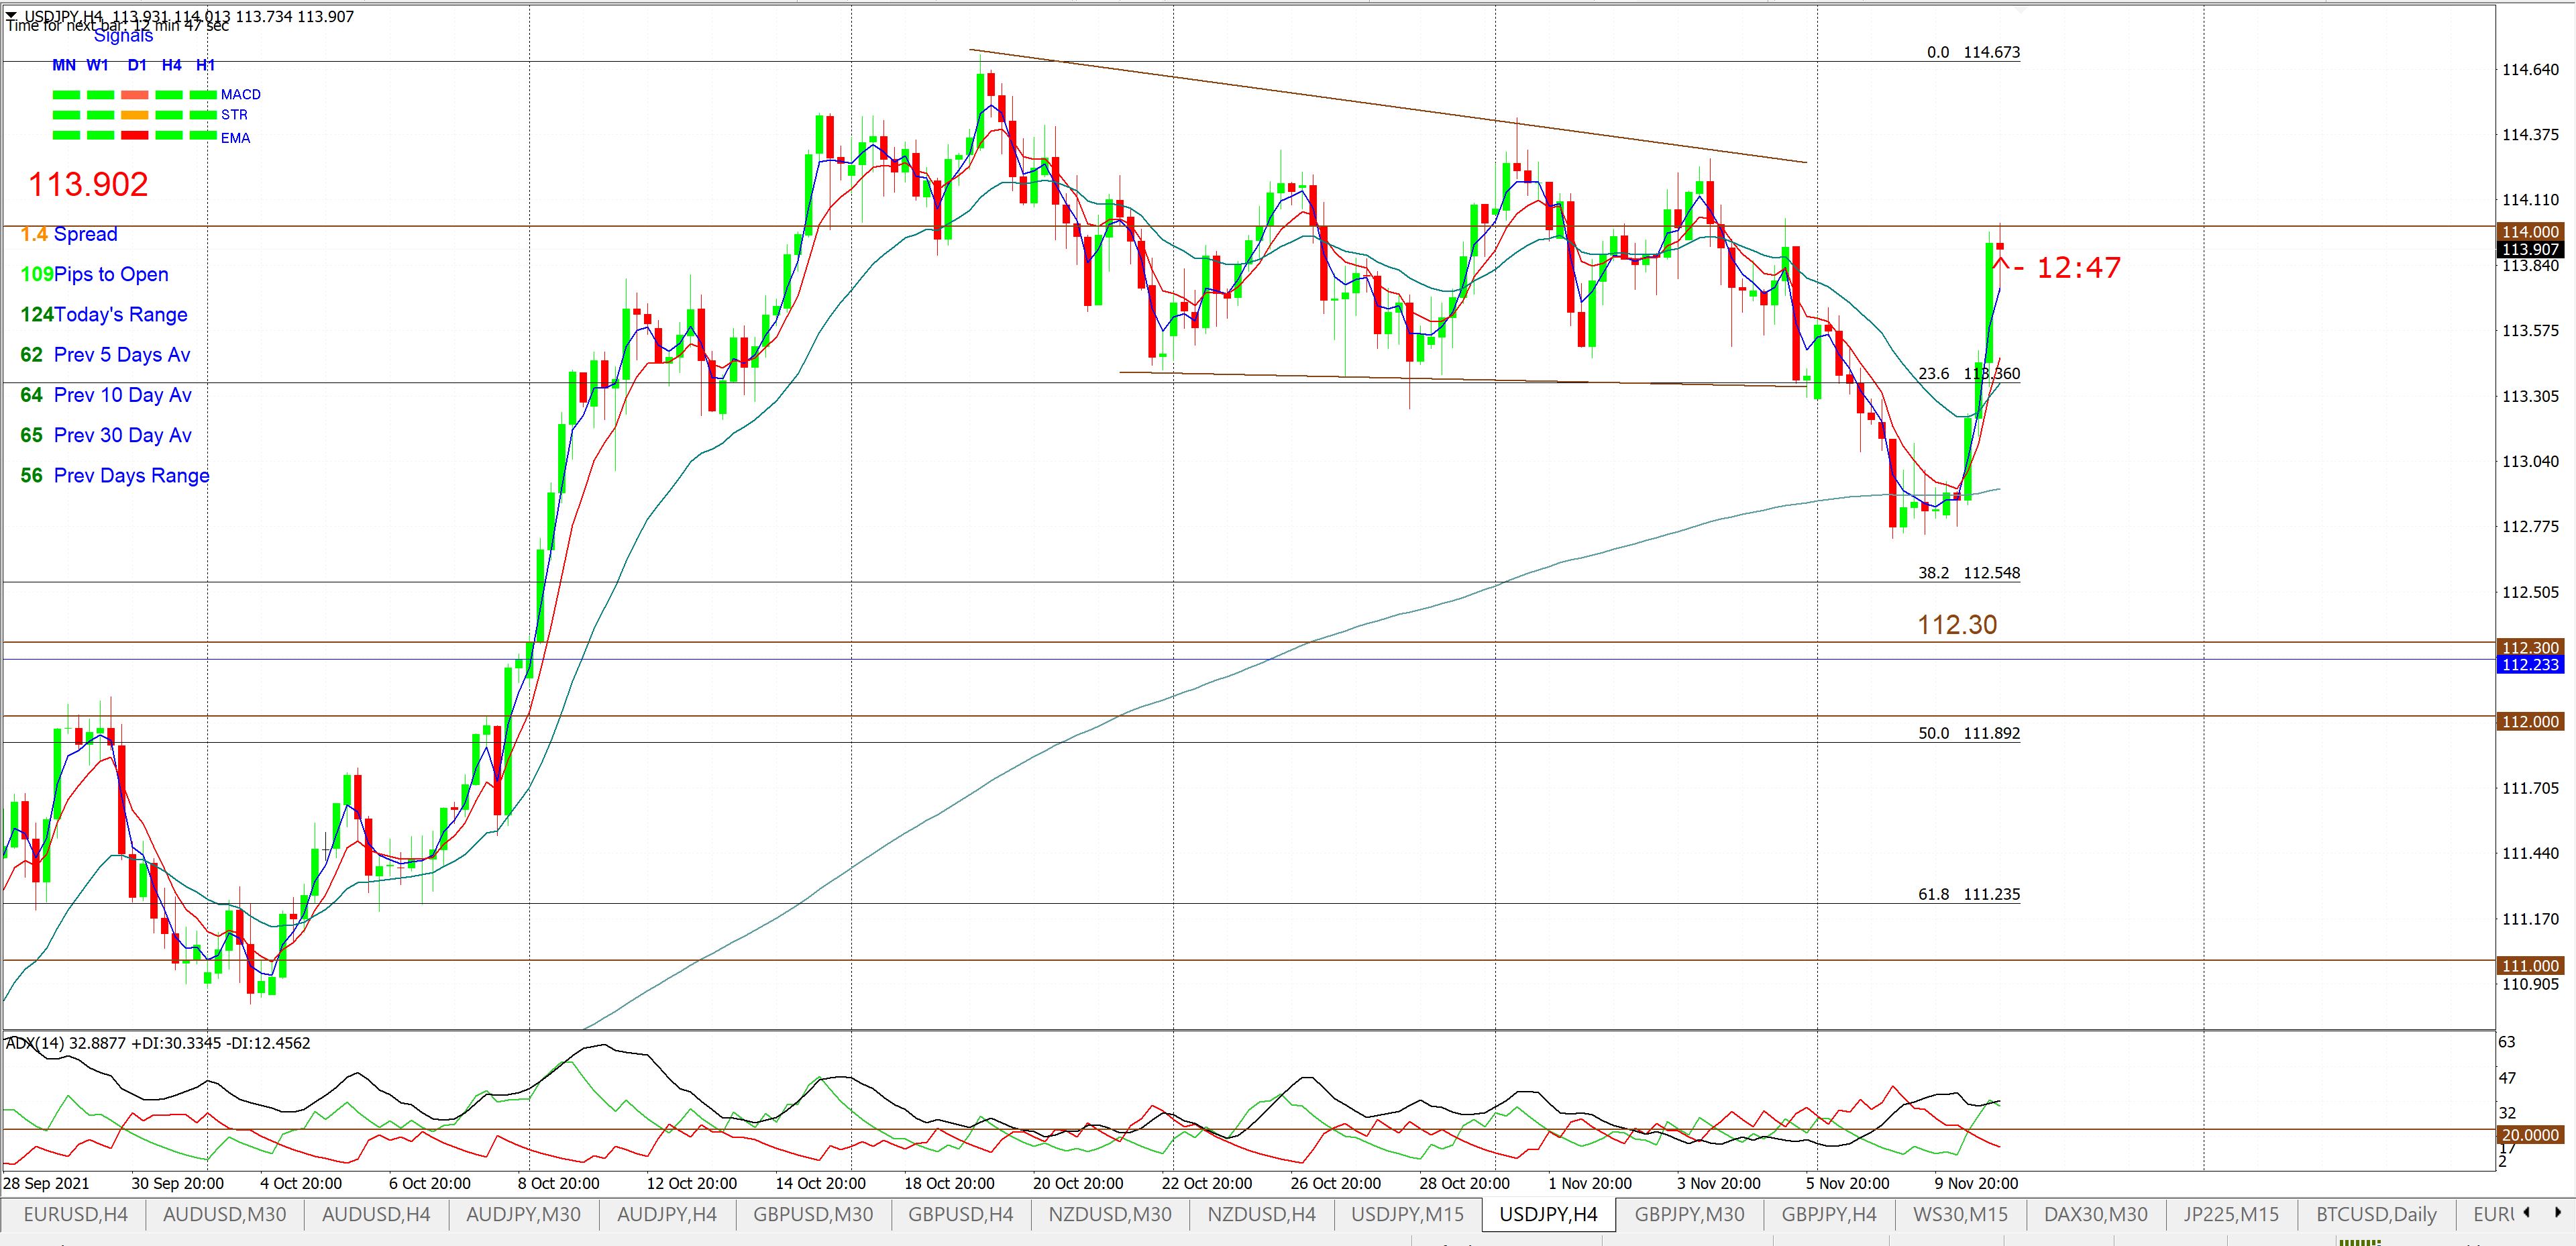
Task: Click the '62 Prev 5 Days Av' readout
Action: tap(105, 355)
